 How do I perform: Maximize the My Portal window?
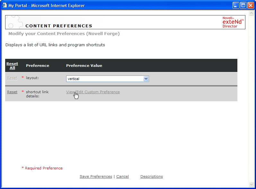(x=243, y=5)
